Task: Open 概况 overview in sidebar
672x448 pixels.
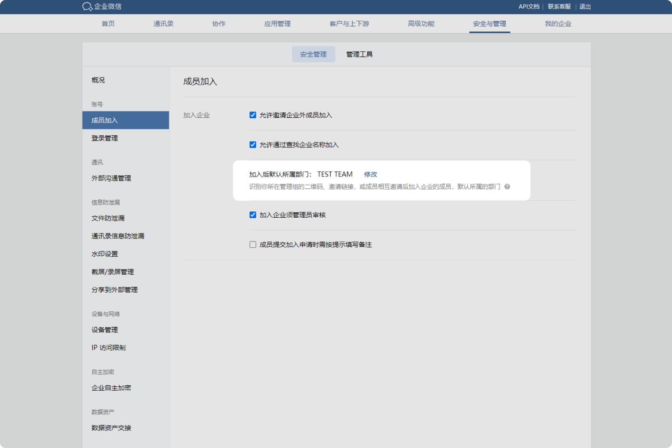Action: 98,80
